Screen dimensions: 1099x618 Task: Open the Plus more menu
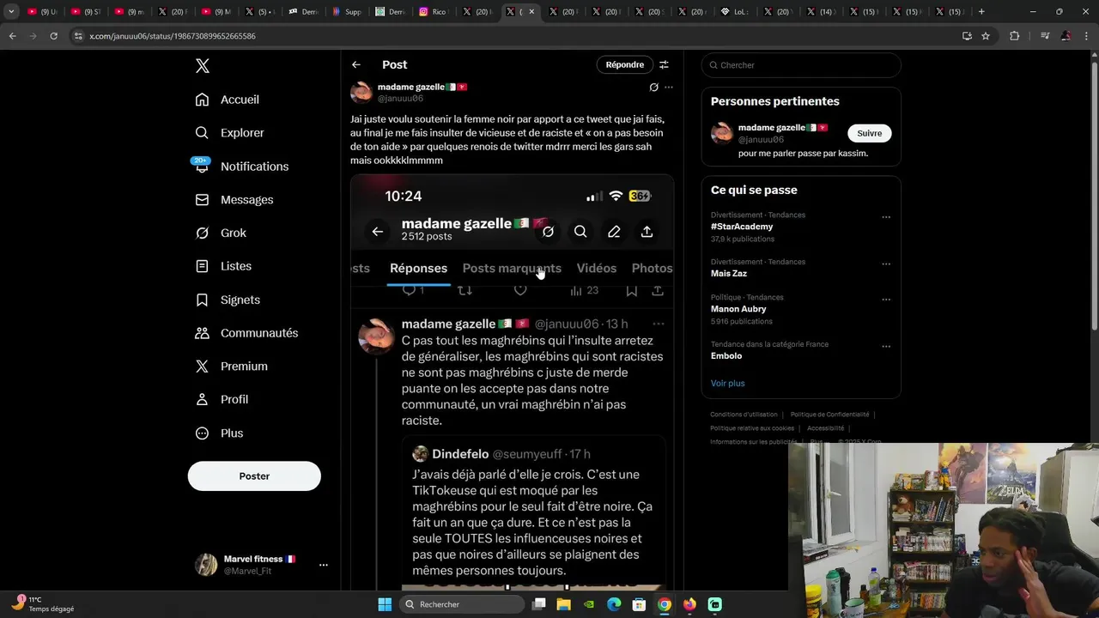219,433
